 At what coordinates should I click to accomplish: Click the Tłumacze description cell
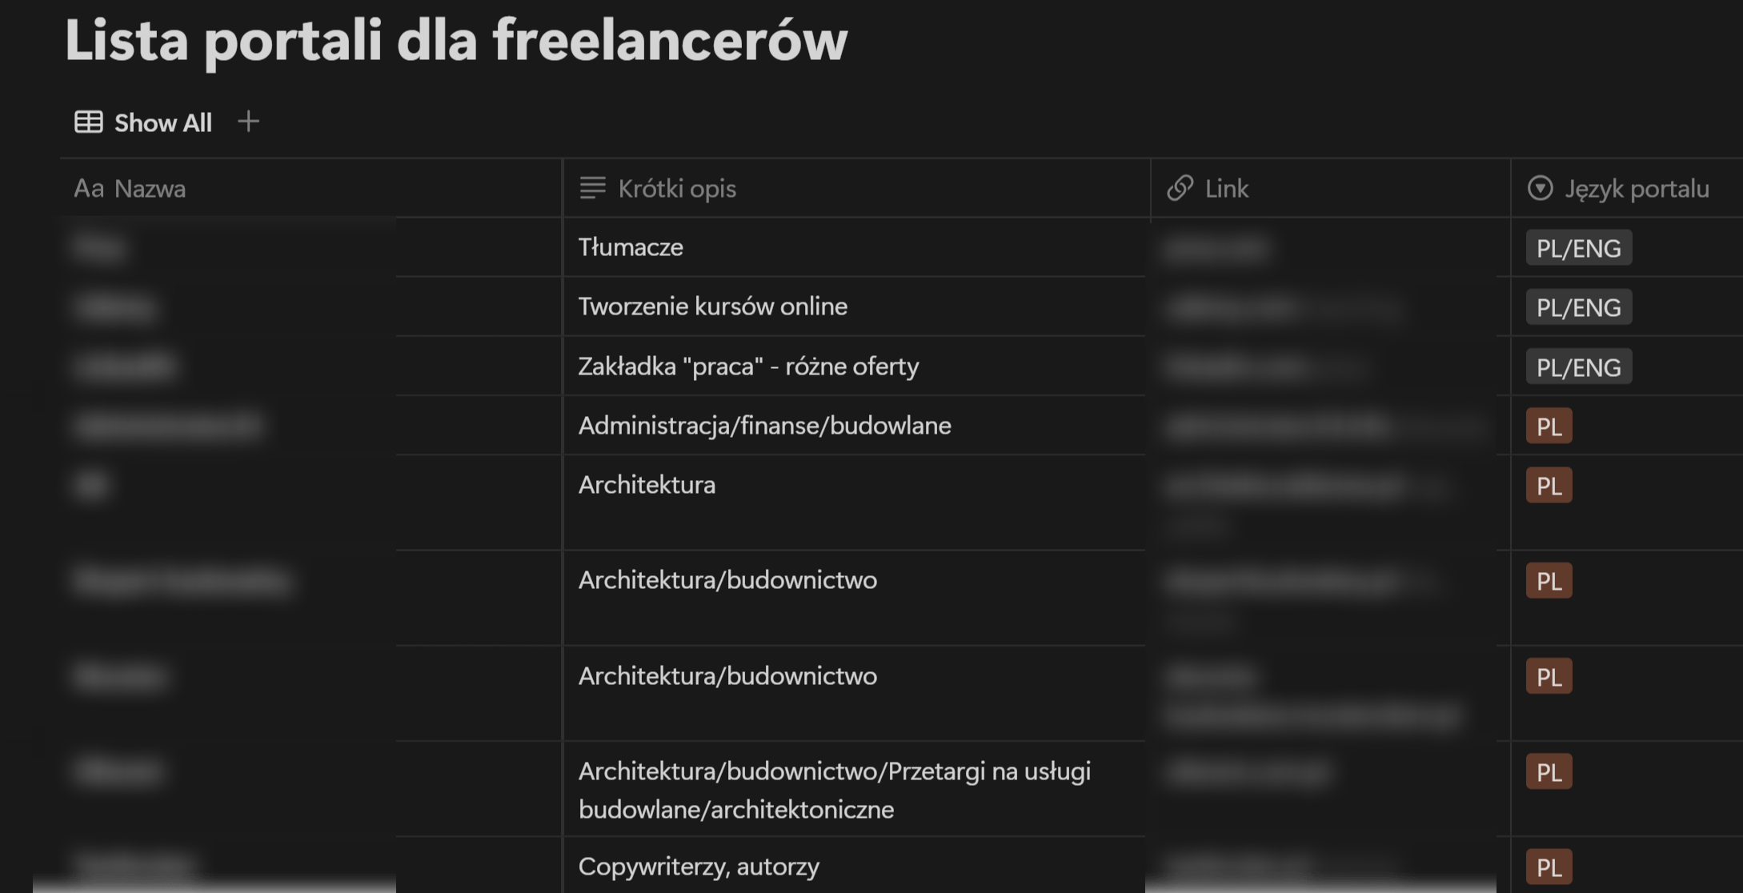[631, 247]
